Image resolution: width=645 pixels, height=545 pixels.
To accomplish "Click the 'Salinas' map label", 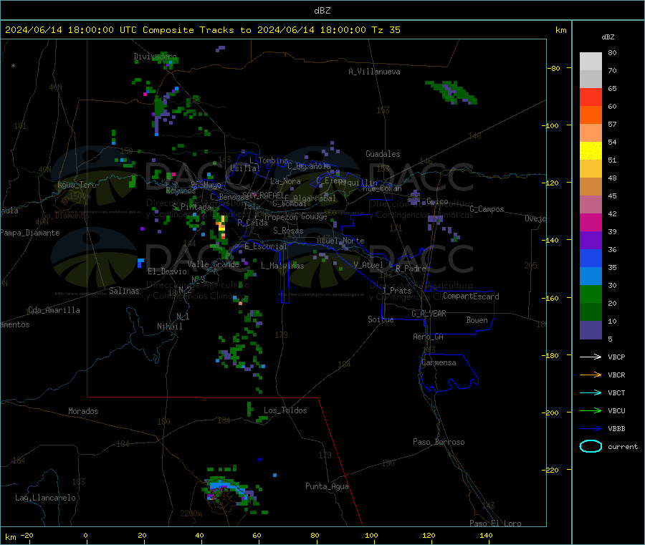I will (x=124, y=291).
